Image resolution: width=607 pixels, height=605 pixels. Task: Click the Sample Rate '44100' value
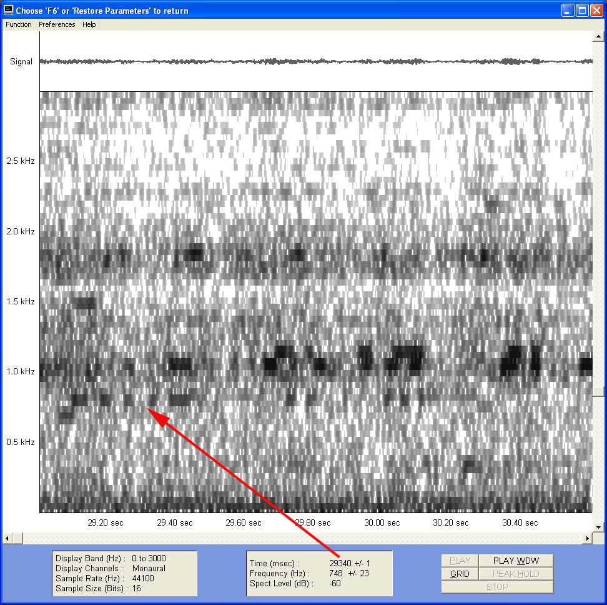[x=143, y=578]
